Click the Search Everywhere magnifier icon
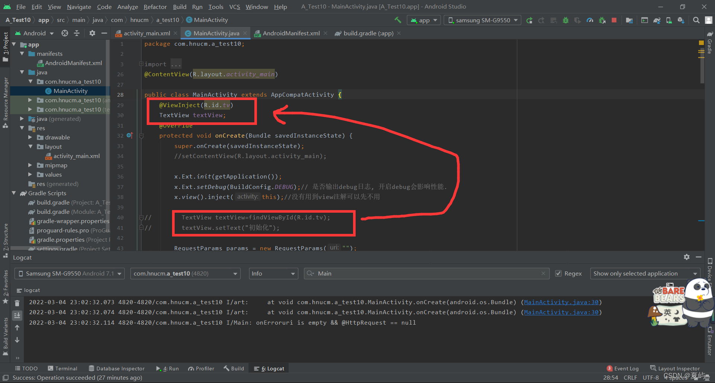This screenshot has width=715, height=383. point(696,20)
